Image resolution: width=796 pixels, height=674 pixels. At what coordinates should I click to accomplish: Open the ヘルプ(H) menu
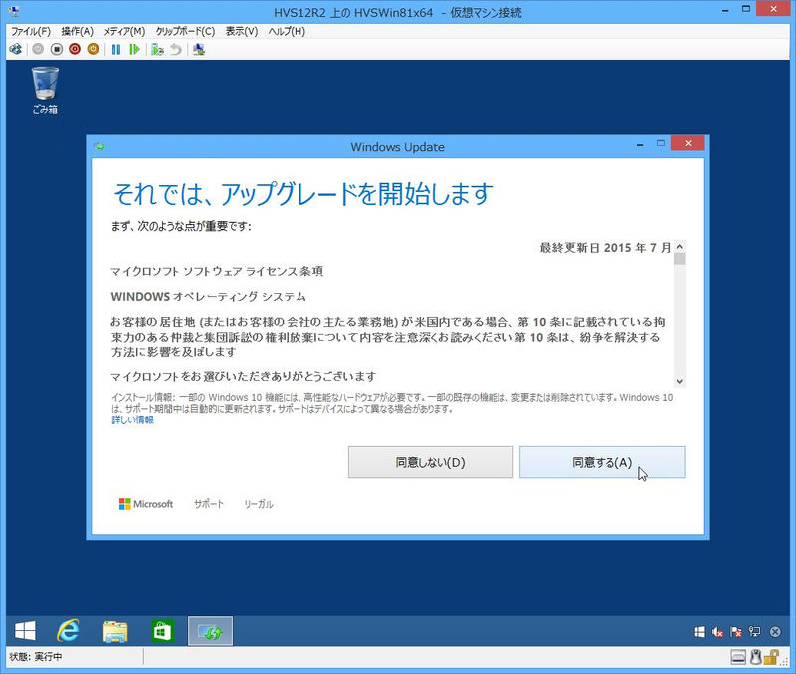(287, 31)
